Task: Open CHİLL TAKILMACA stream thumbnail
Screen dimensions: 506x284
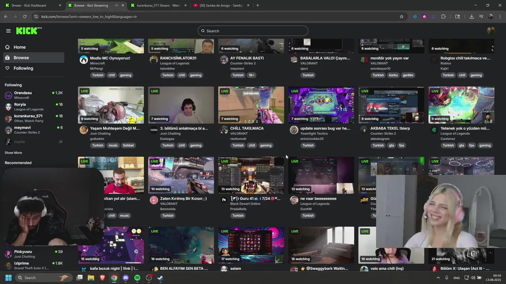Action: (251, 105)
